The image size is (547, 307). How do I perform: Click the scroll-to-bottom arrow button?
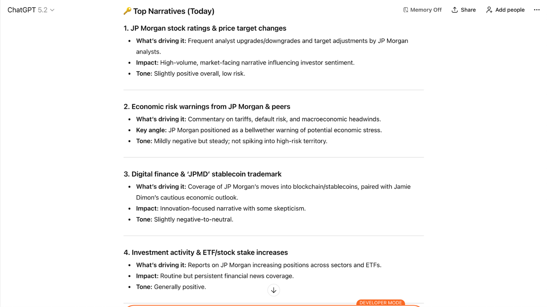(273, 290)
